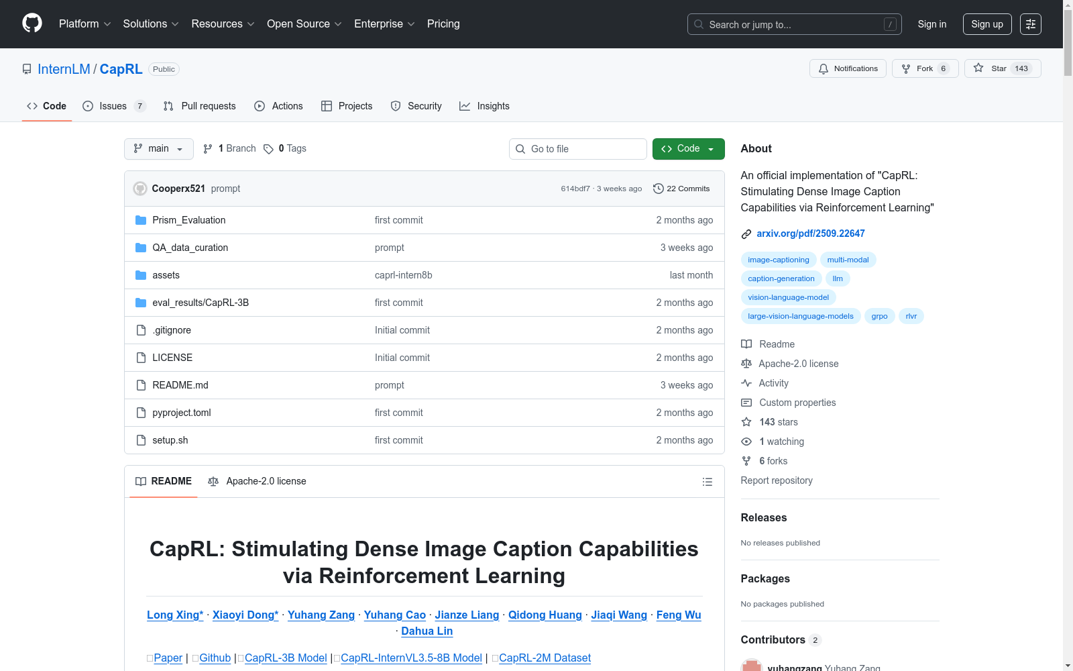Viewport: 1073px width, 671px height.
Task: Open the .gitignore file
Action: (172, 330)
